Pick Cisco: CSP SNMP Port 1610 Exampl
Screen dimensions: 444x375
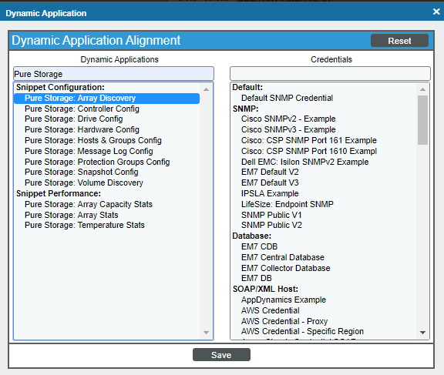(x=309, y=151)
